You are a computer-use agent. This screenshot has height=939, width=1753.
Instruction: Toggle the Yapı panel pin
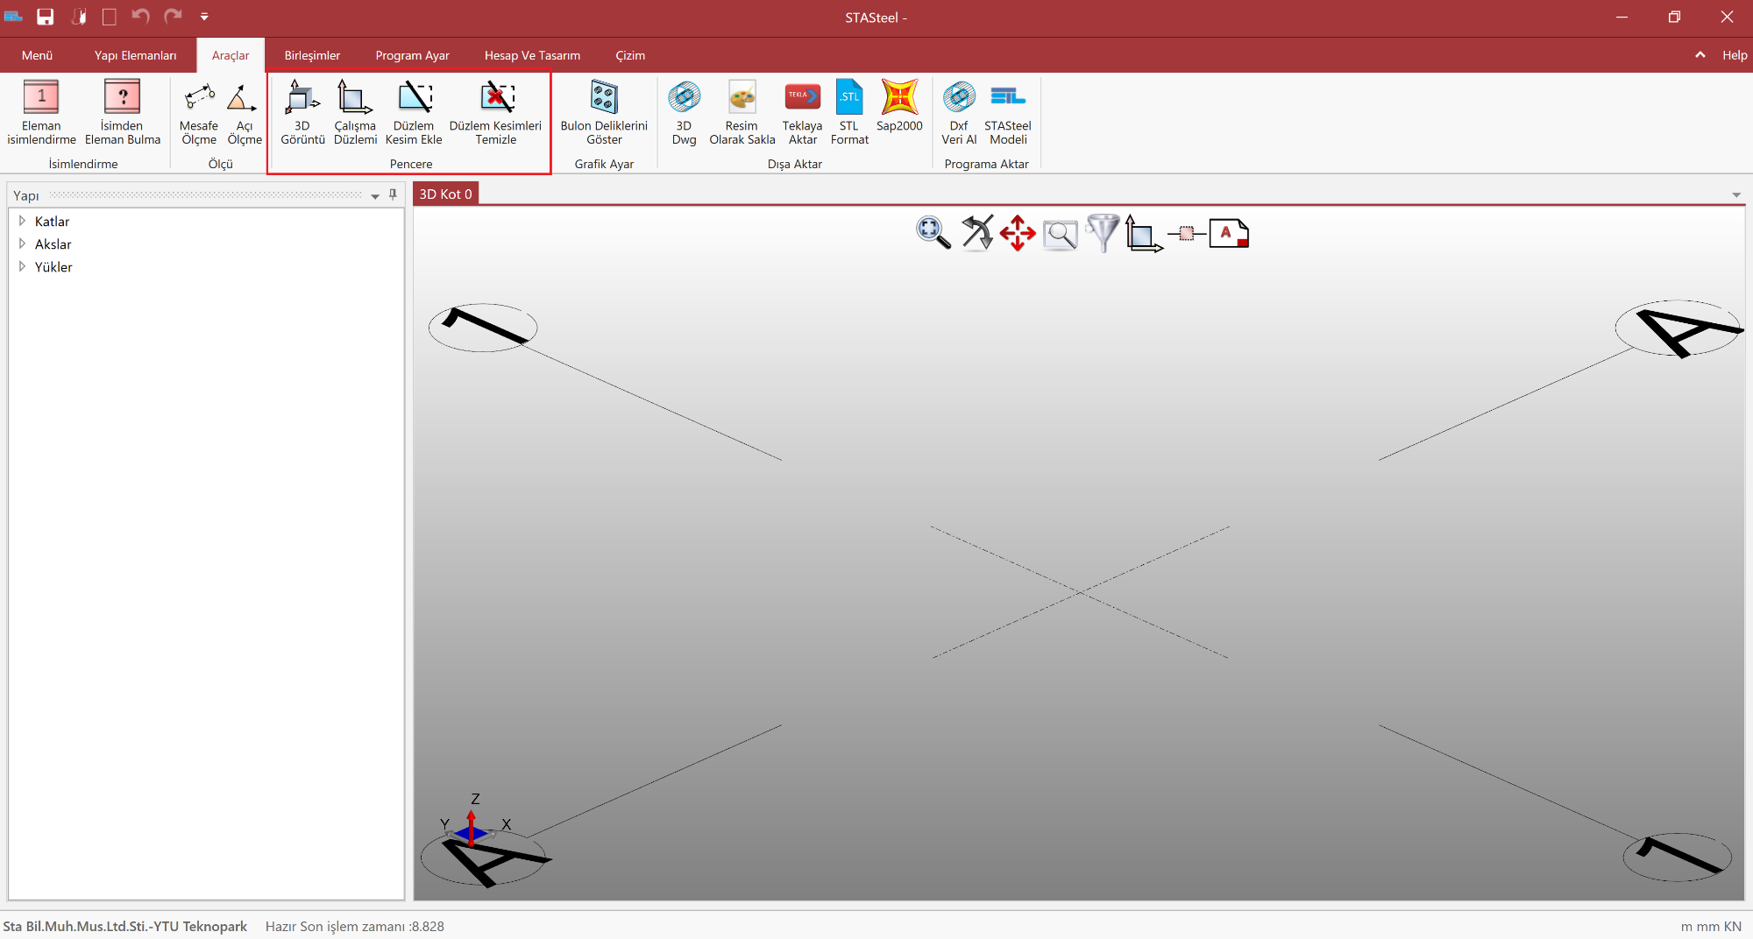point(393,195)
